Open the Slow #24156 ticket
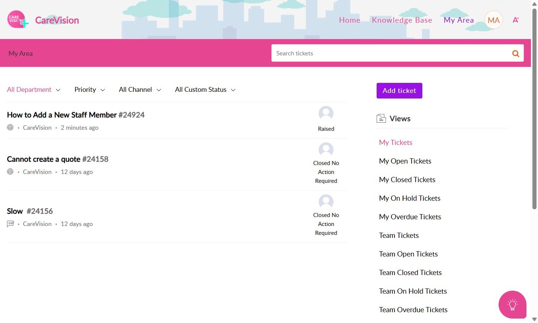 (x=30, y=211)
